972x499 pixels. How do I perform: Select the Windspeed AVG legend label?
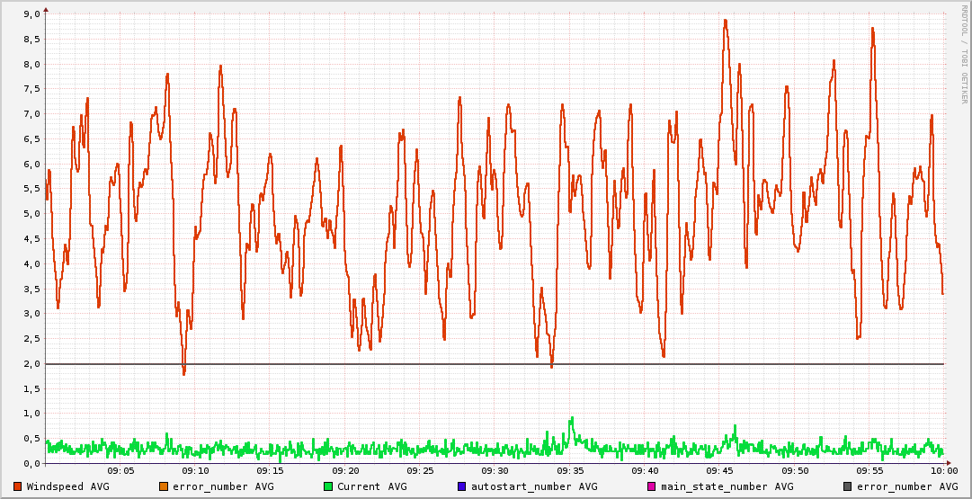point(67,486)
